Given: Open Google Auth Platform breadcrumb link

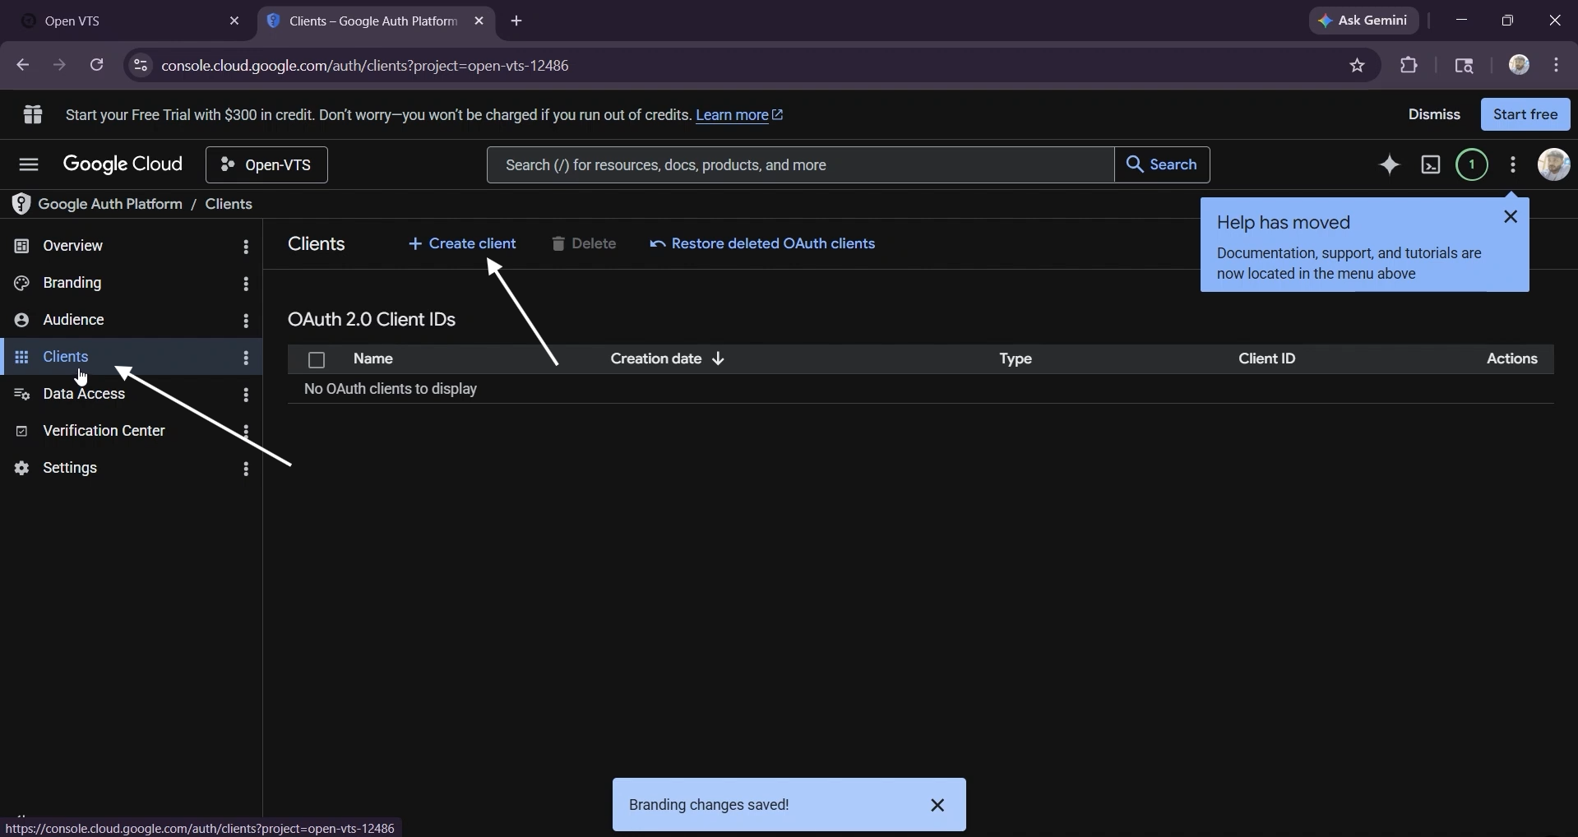Looking at the screenshot, I should [x=110, y=204].
